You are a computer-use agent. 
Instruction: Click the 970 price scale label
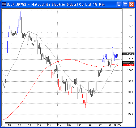(x=131, y=103)
